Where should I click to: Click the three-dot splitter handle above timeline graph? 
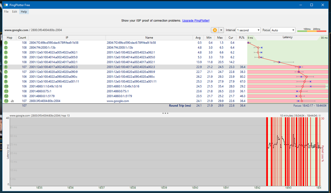[165, 113]
